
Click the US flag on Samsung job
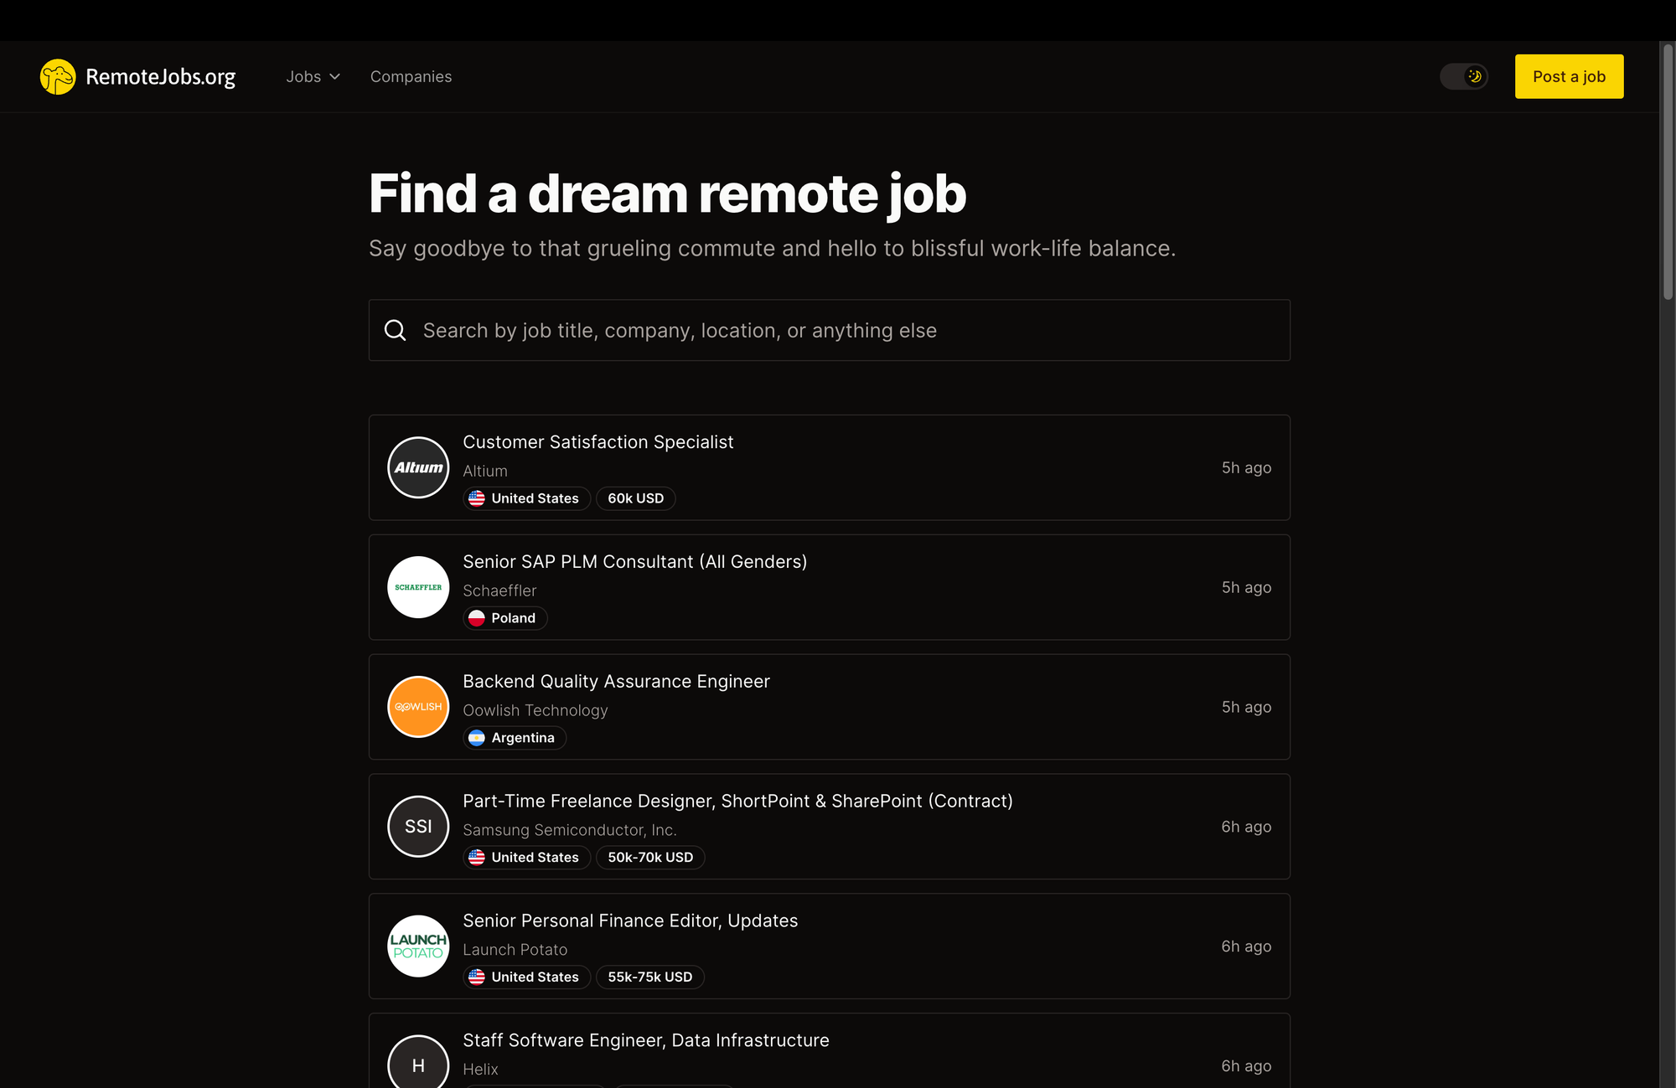(477, 858)
